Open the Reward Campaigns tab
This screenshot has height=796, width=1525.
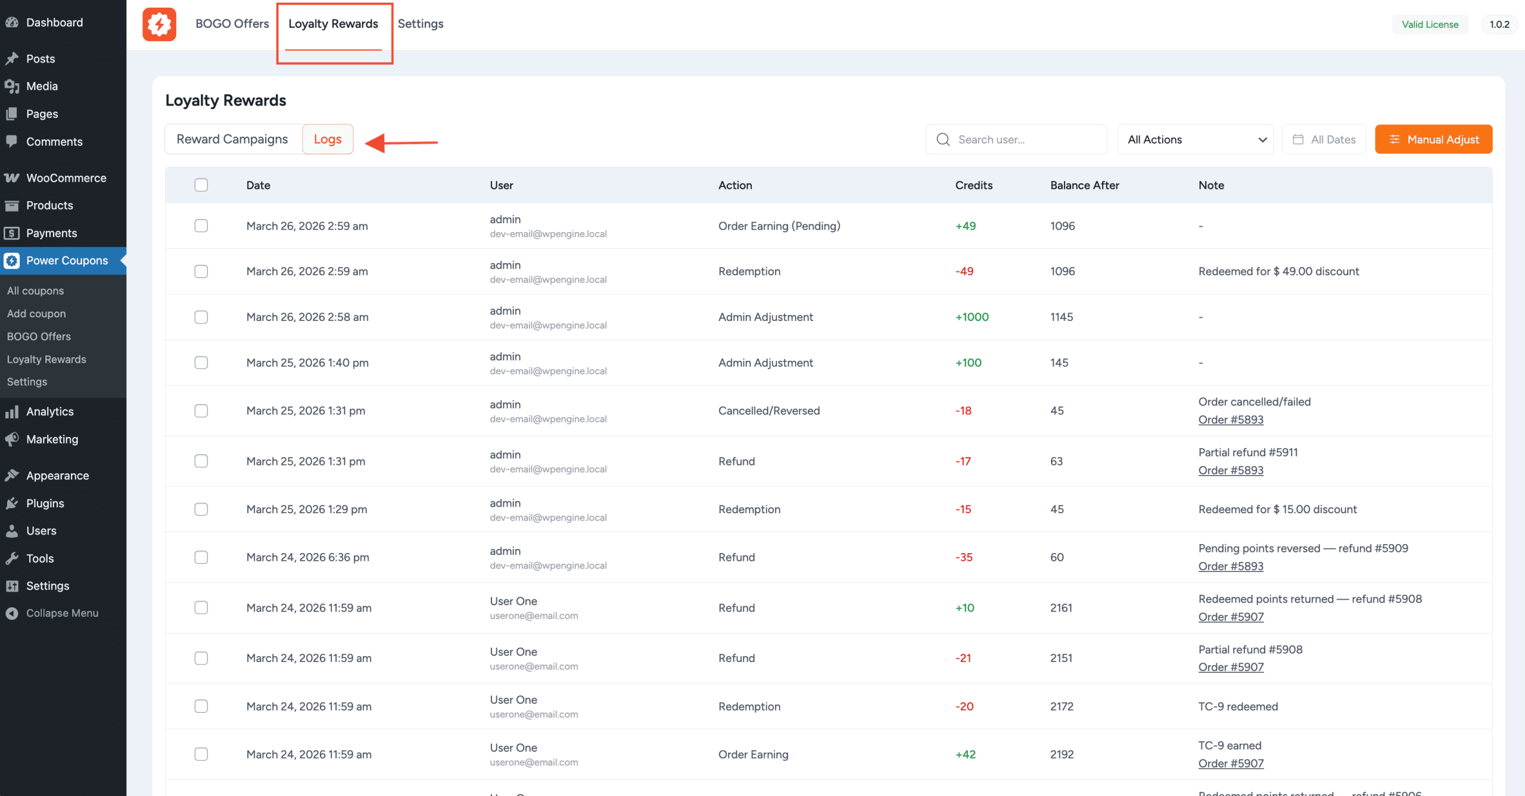click(232, 139)
